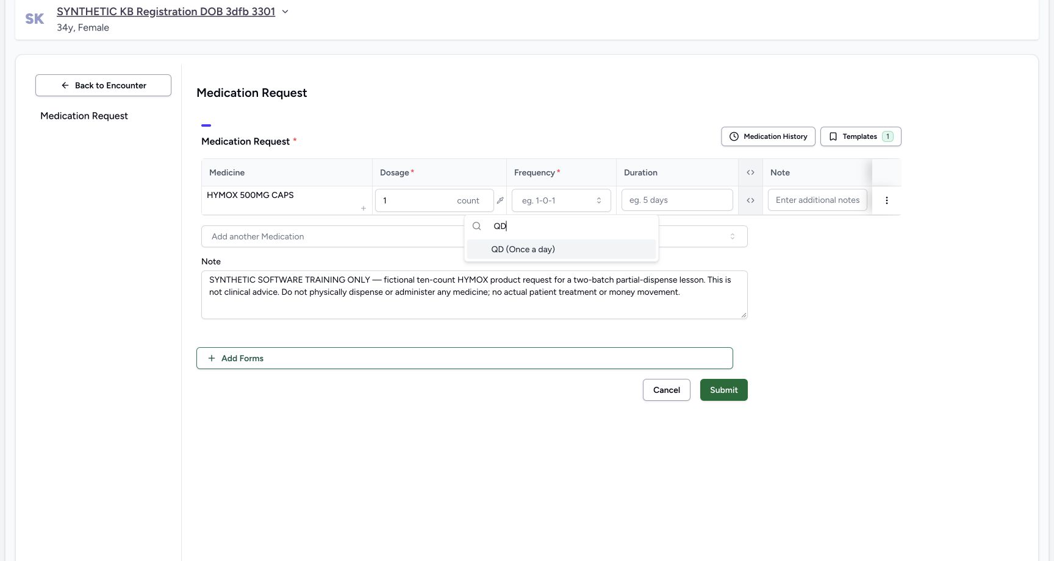The image size is (1054, 561).
Task: Click the bookmark icon in Templates
Action: pyautogui.click(x=833, y=136)
